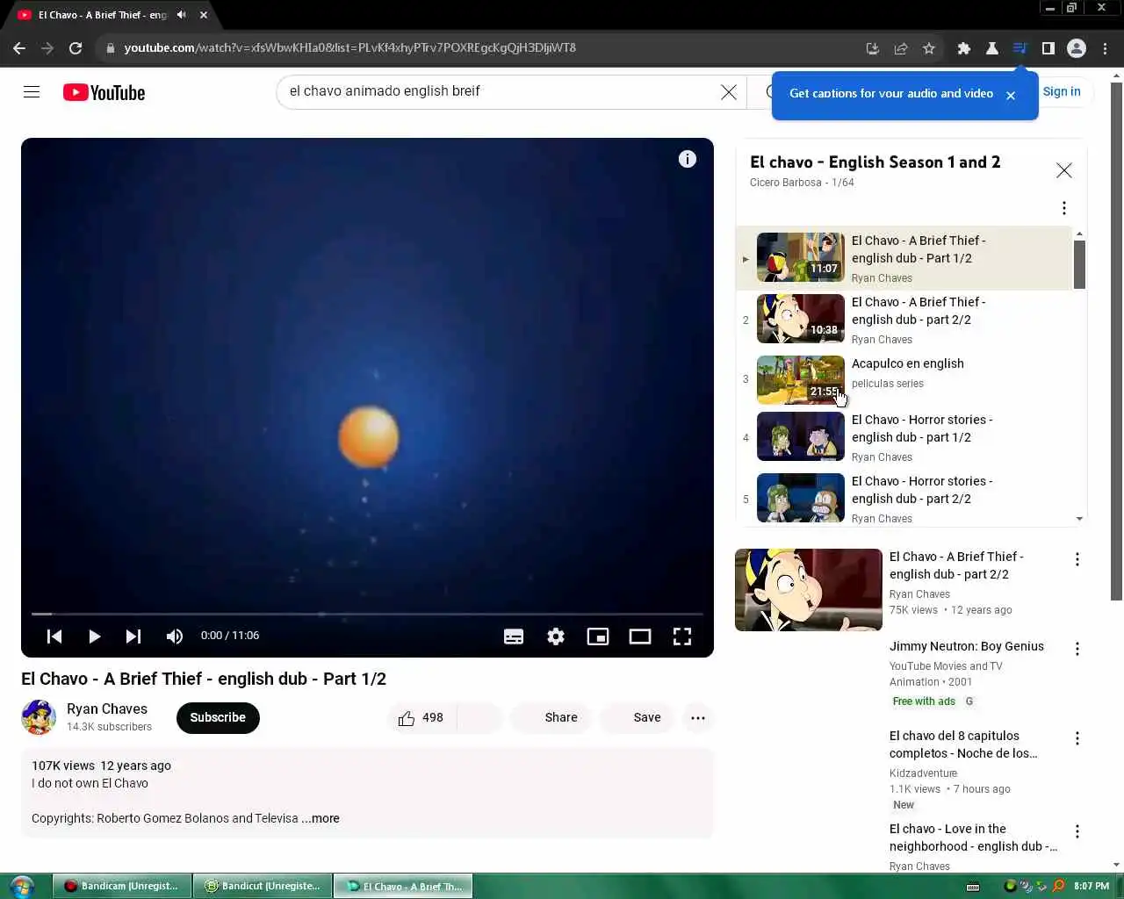Viewport: 1124px width, 899px height.
Task: Save video to a playlist
Action: click(x=637, y=718)
